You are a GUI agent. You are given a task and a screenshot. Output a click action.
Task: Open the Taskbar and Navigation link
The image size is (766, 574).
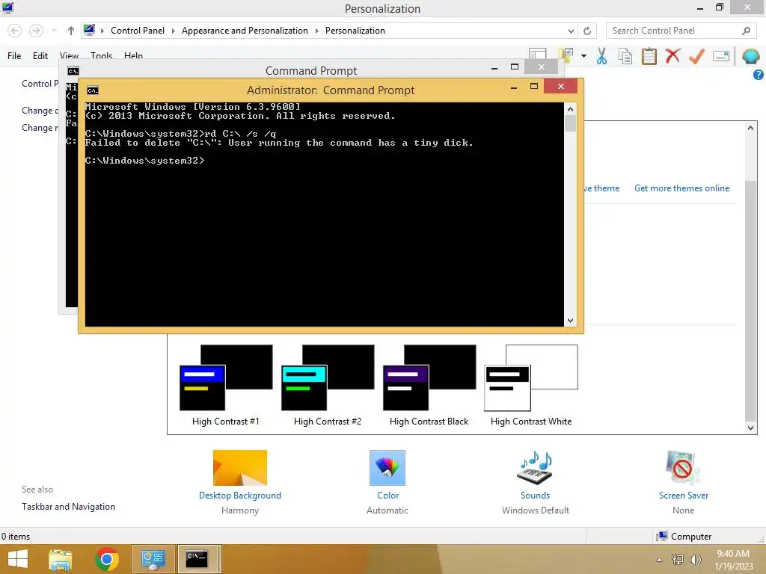click(68, 507)
